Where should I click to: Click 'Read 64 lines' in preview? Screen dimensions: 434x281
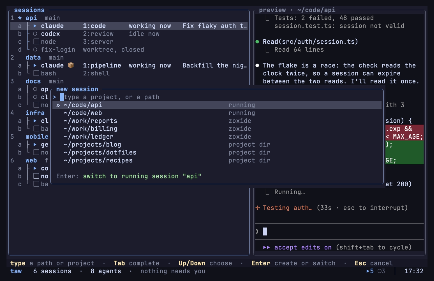click(299, 49)
